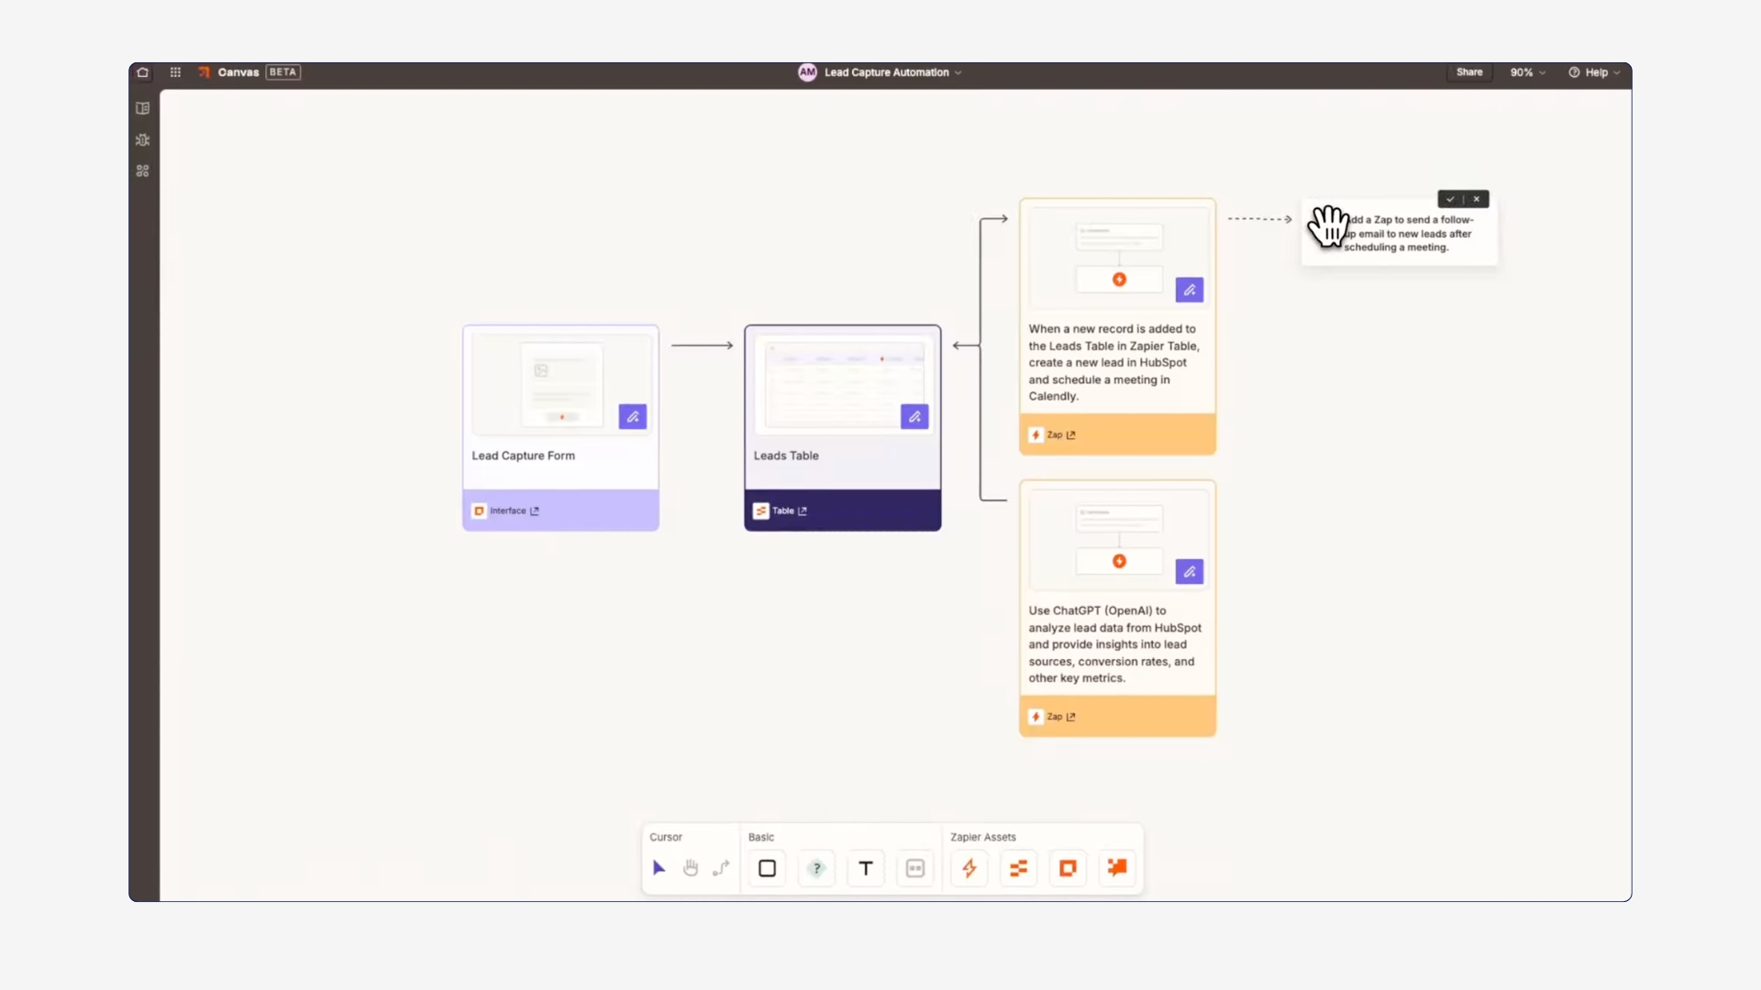Click the BETA badge next to Canvas

coord(283,72)
